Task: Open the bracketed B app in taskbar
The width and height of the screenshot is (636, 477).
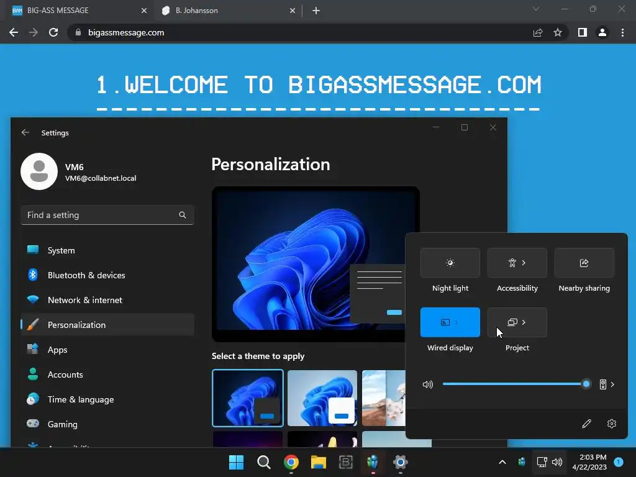Action: tap(345, 462)
